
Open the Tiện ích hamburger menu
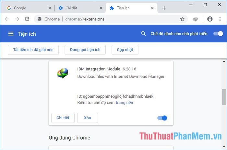(x=11, y=34)
